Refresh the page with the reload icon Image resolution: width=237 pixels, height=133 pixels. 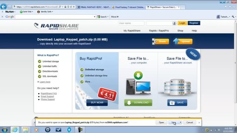(71, 7)
